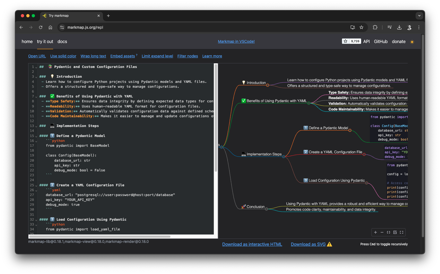Zoom out on the mindmap
The image size is (440, 274).
pos(382,232)
